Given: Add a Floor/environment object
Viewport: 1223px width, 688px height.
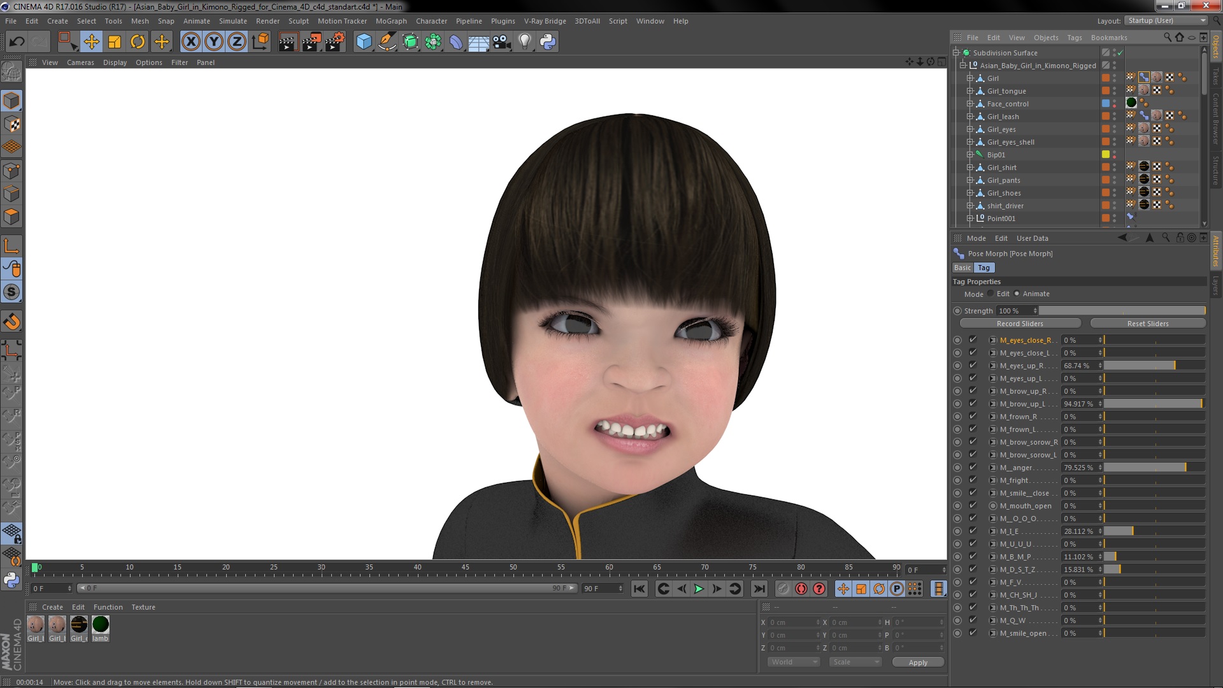Looking at the screenshot, I should click(x=478, y=42).
